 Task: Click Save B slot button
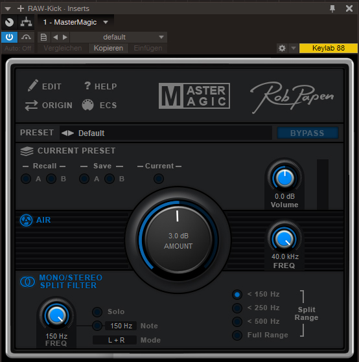point(110,179)
